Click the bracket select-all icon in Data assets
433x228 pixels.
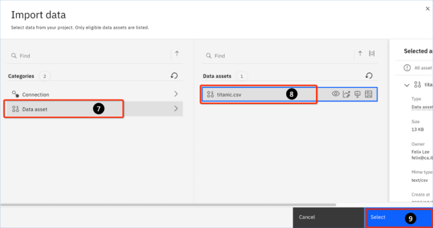(x=372, y=53)
